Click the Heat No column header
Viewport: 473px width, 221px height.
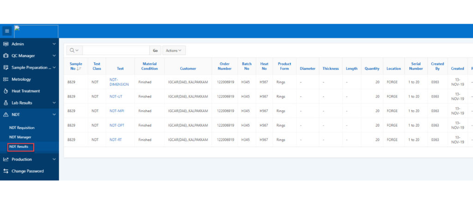click(264, 66)
